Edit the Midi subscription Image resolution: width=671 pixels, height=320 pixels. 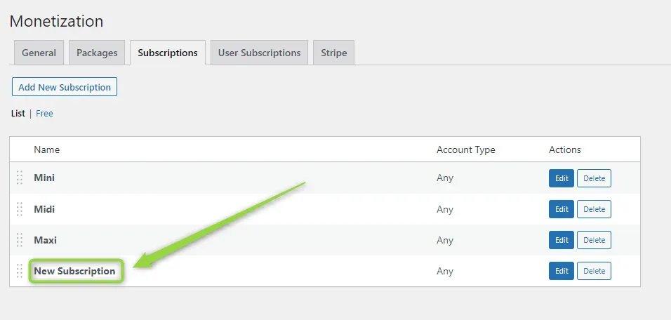[x=562, y=209]
